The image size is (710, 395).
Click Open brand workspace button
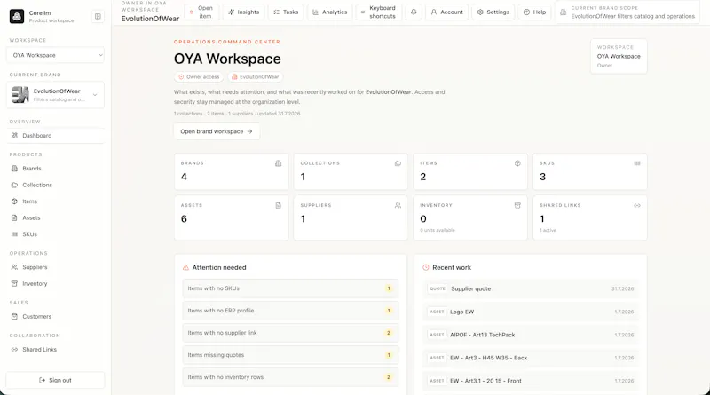tap(217, 131)
